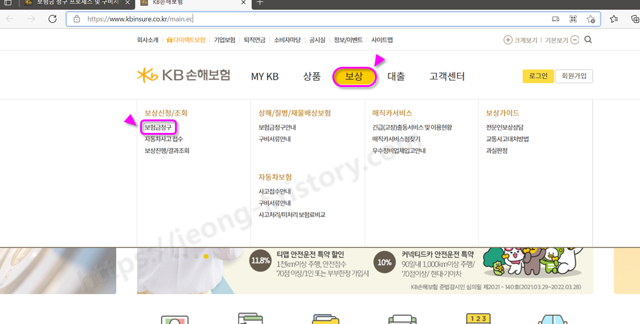
Task: Open the 소비자마당 link
Action: (x=287, y=40)
